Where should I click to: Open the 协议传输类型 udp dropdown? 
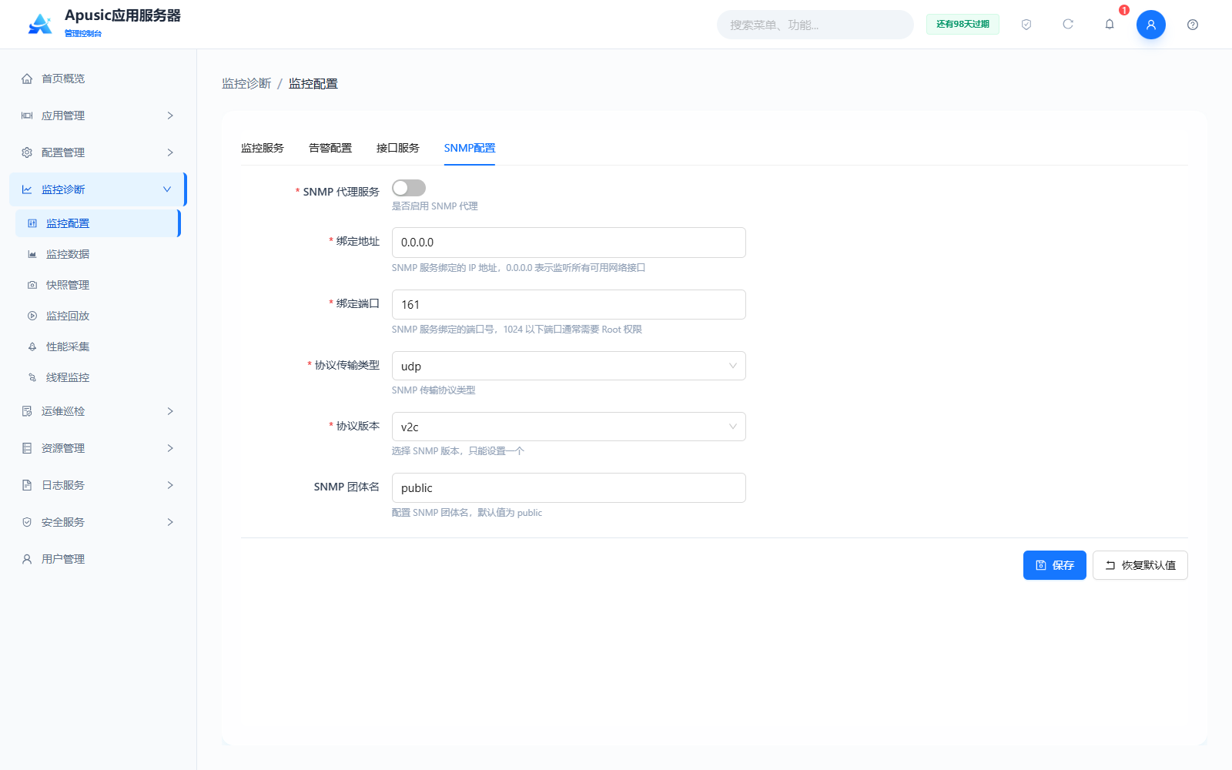pos(569,366)
